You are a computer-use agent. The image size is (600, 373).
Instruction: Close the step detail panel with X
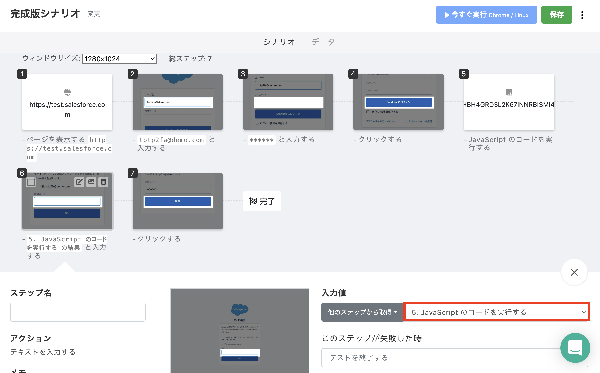(x=574, y=272)
